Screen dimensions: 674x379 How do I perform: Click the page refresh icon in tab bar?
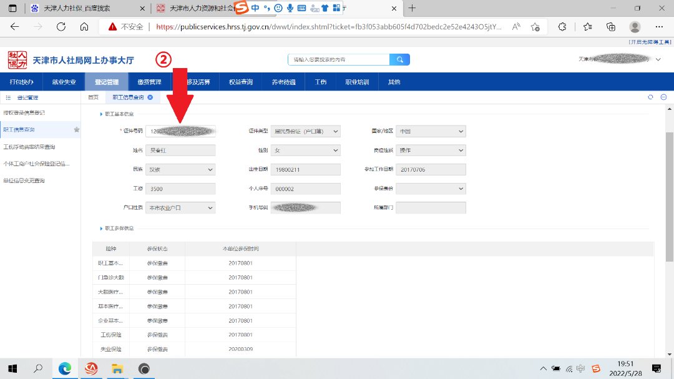click(650, 97)
